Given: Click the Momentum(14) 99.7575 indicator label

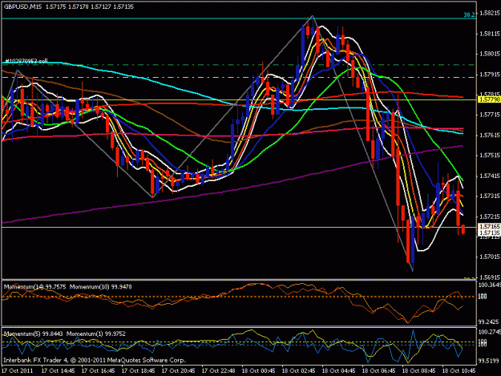Looking at the screenshot, I should (x=34, y=287).
